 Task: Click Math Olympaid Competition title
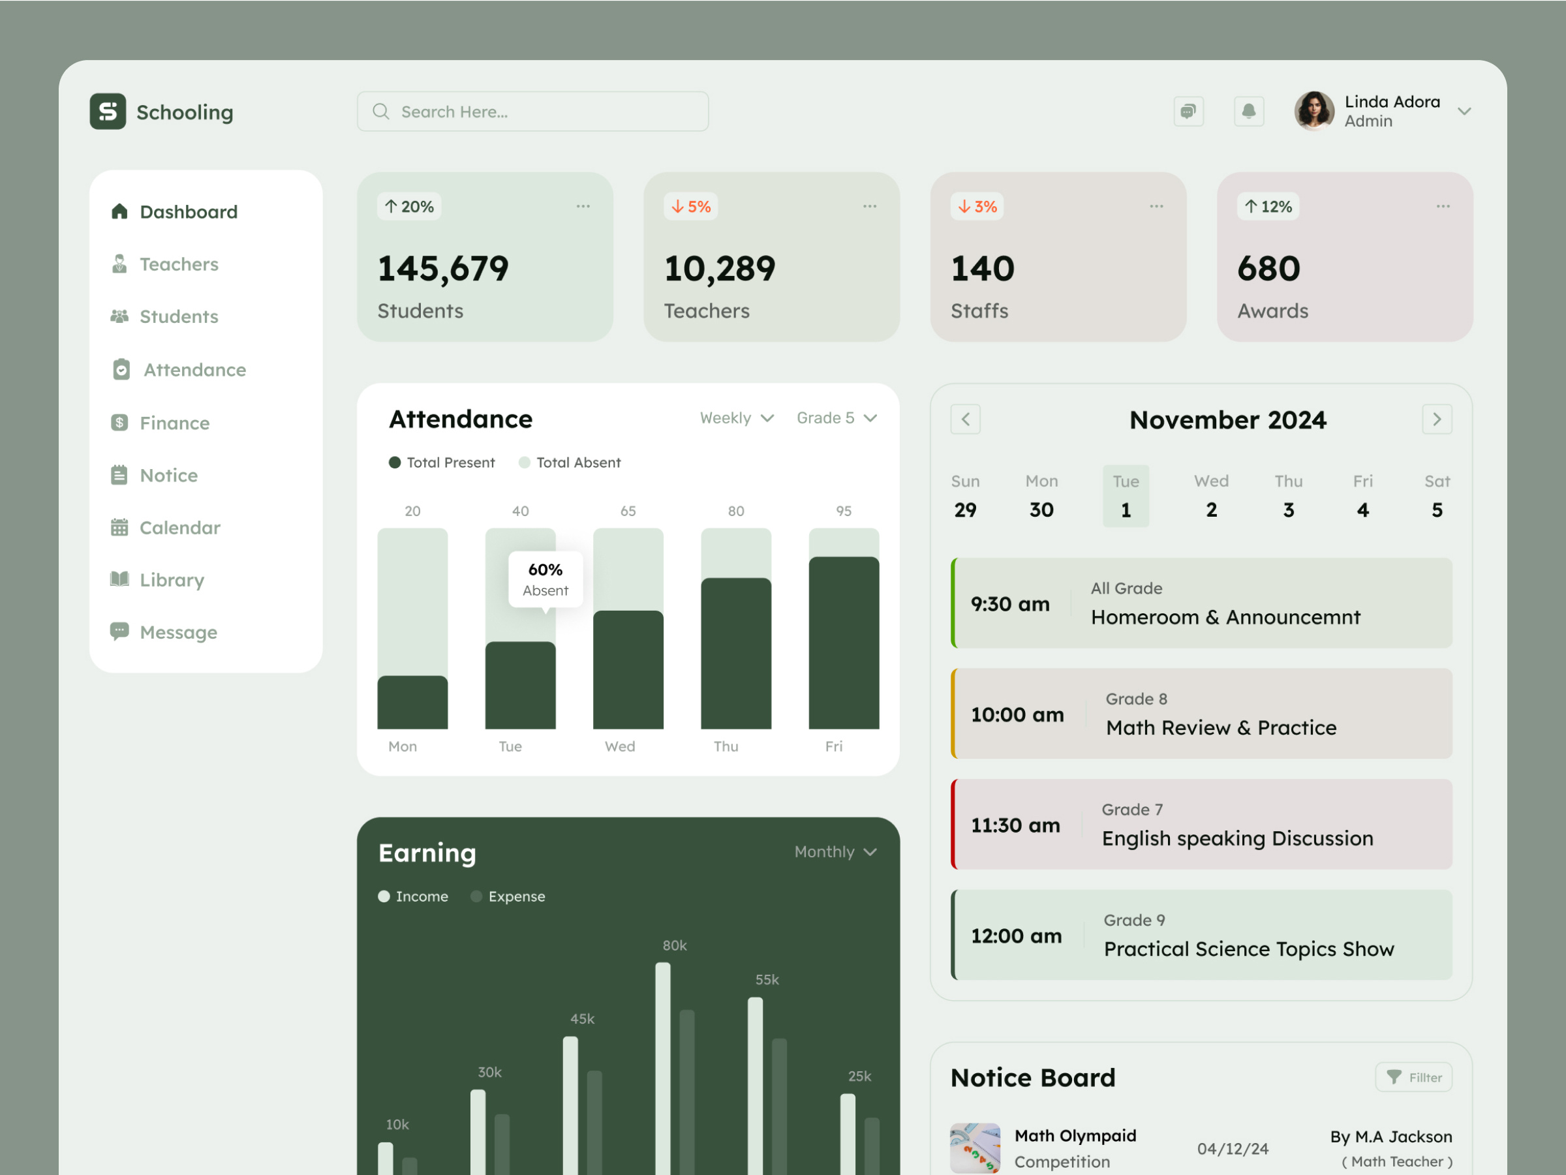point(1075,1148)
